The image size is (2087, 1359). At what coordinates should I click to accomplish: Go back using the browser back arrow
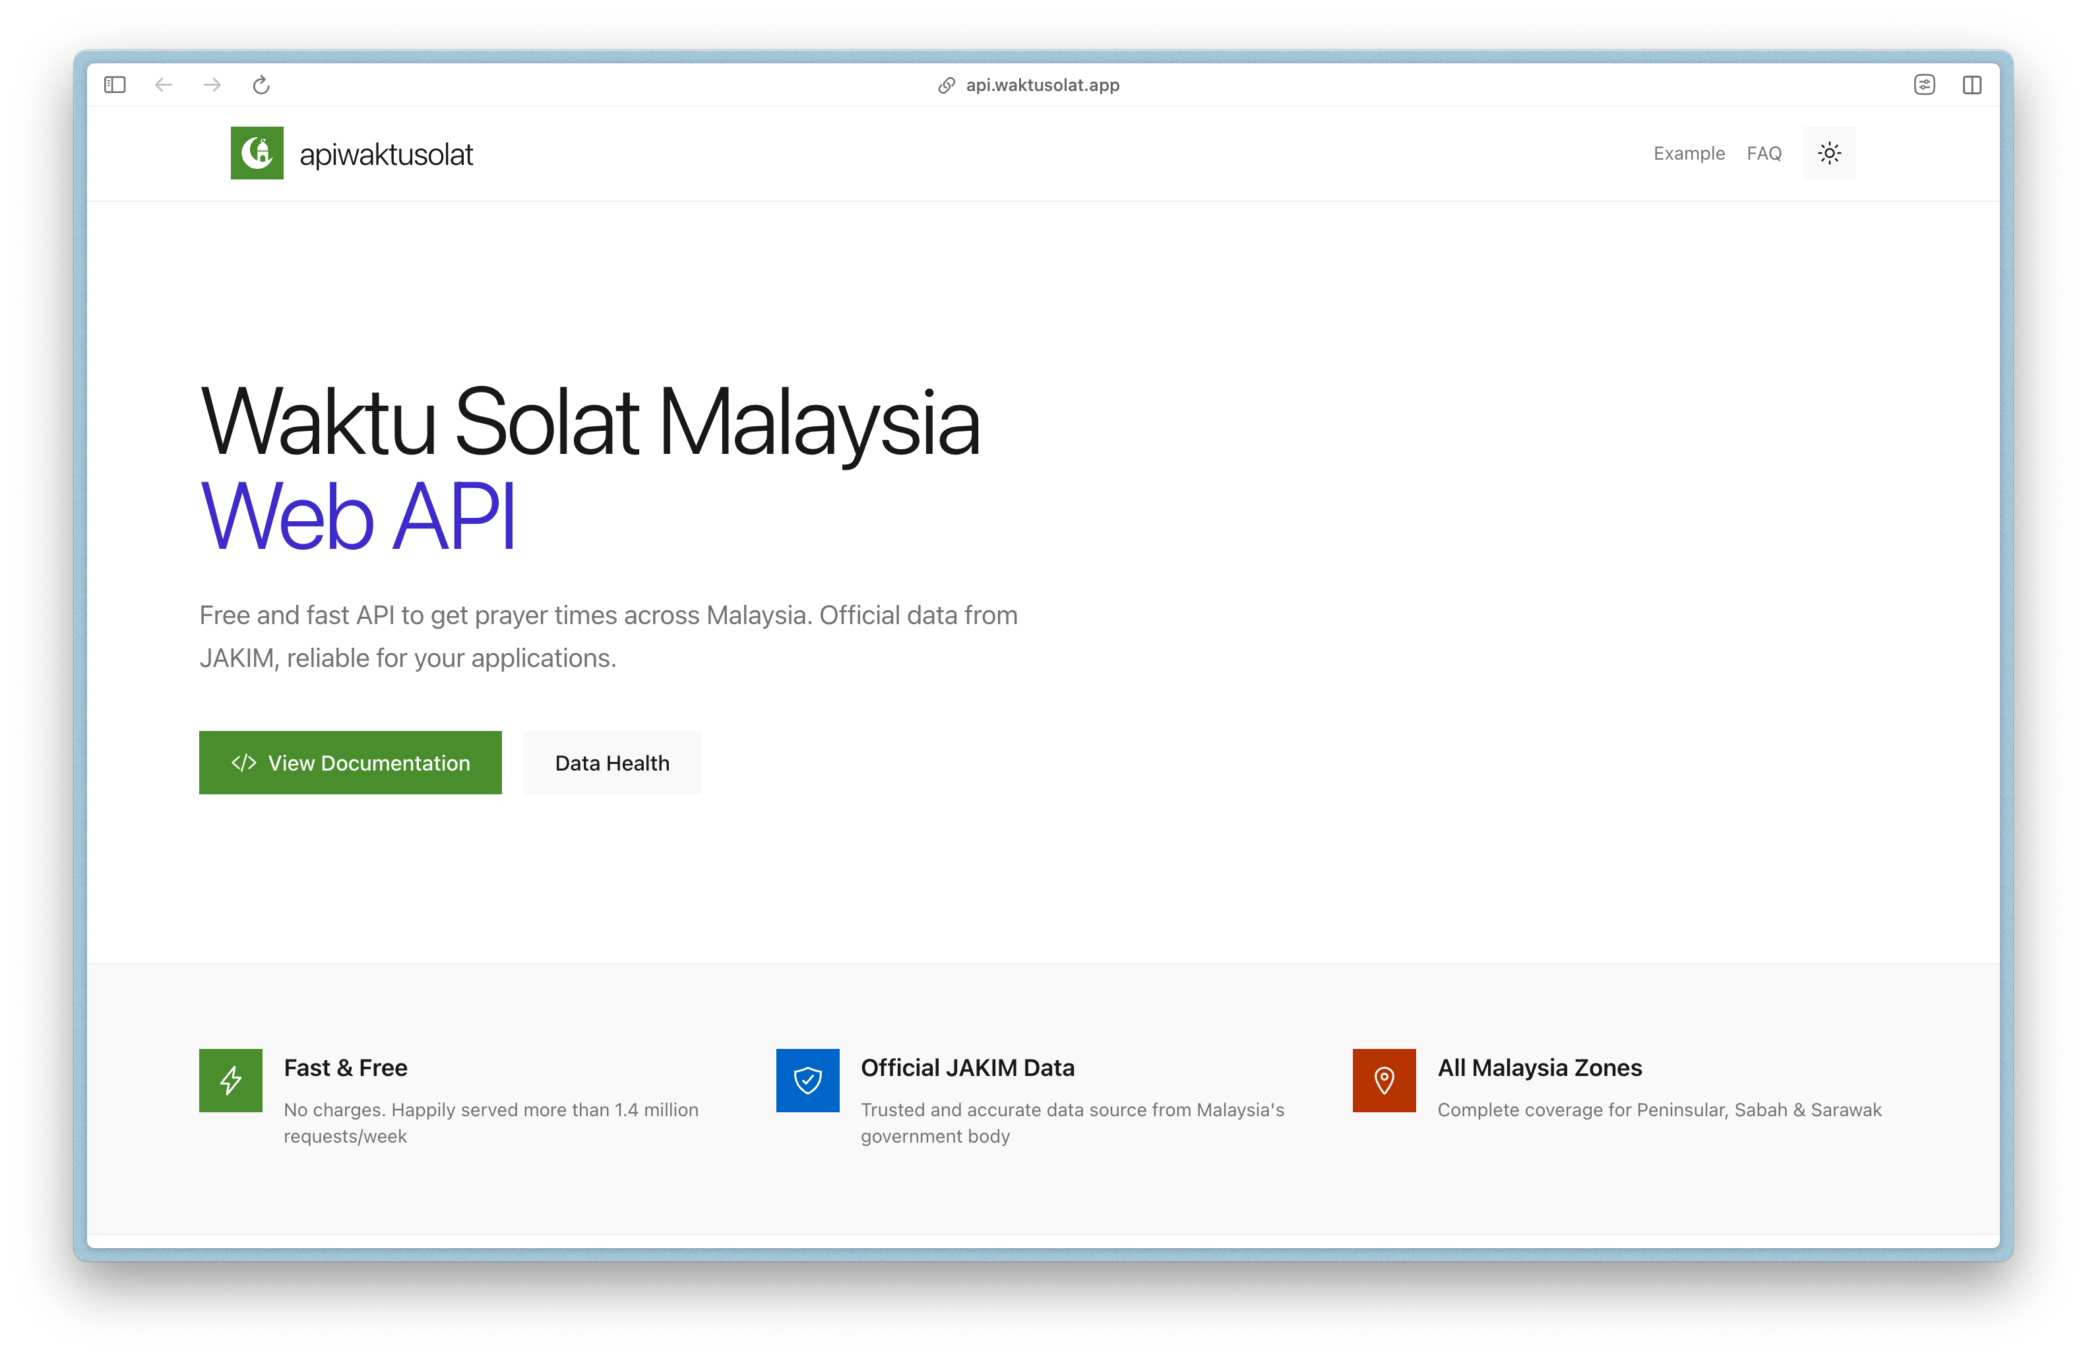coord(163,85)
